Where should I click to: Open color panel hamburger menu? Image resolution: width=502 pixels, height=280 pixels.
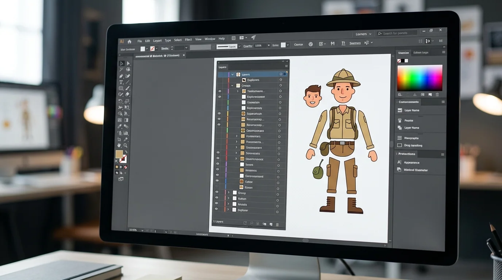point(444,52)
